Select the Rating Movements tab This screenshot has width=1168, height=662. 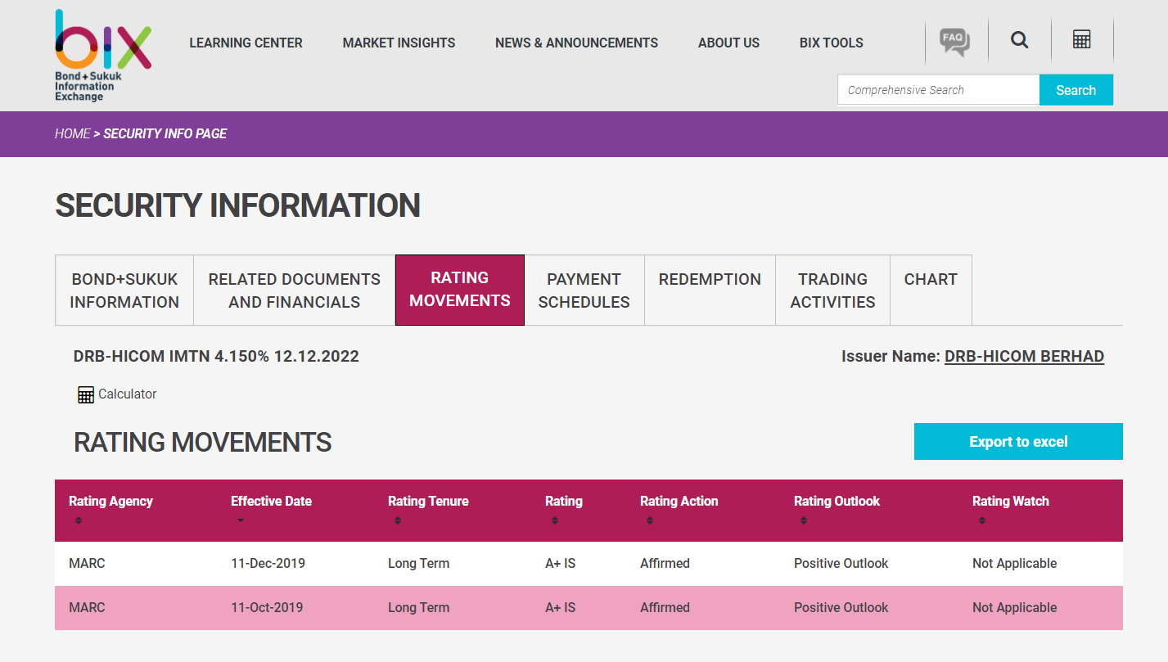[460, 290]
